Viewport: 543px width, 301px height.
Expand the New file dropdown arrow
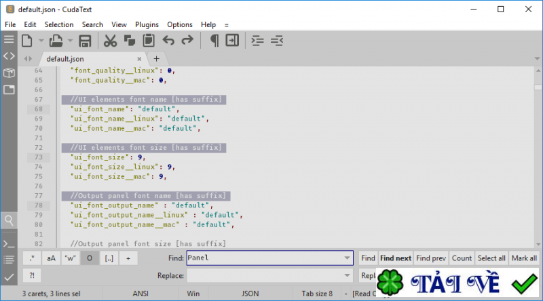pyautogui.click(x=41, y=41)
